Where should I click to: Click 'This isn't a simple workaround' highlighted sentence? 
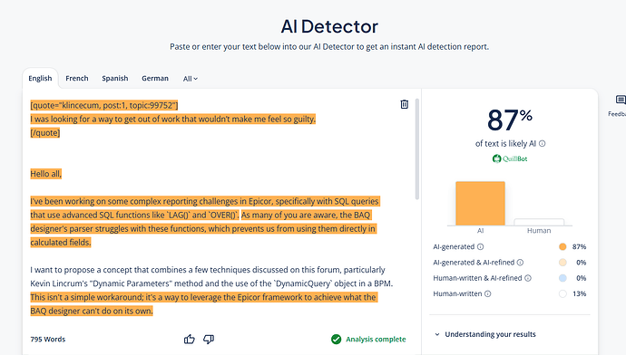pos(203,304)
